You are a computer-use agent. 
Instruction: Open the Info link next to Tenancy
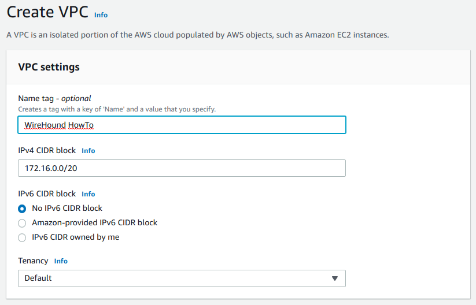61,261
